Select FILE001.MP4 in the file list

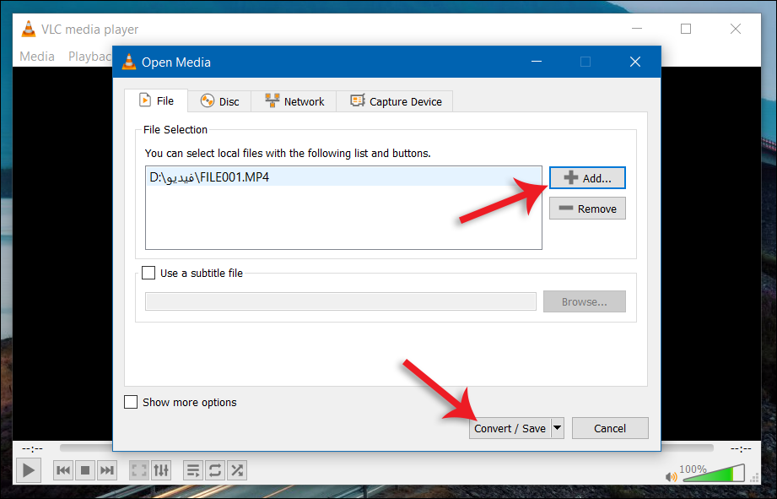point(343,177)
